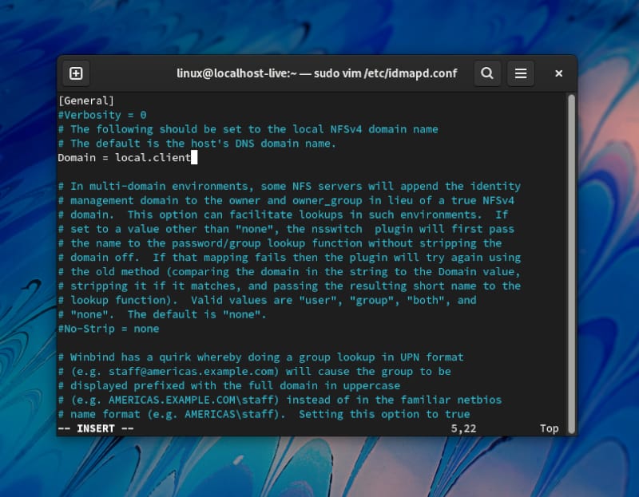Click the line 'set to a value other than'
639x497 pixels.
(x=286, y=229)
